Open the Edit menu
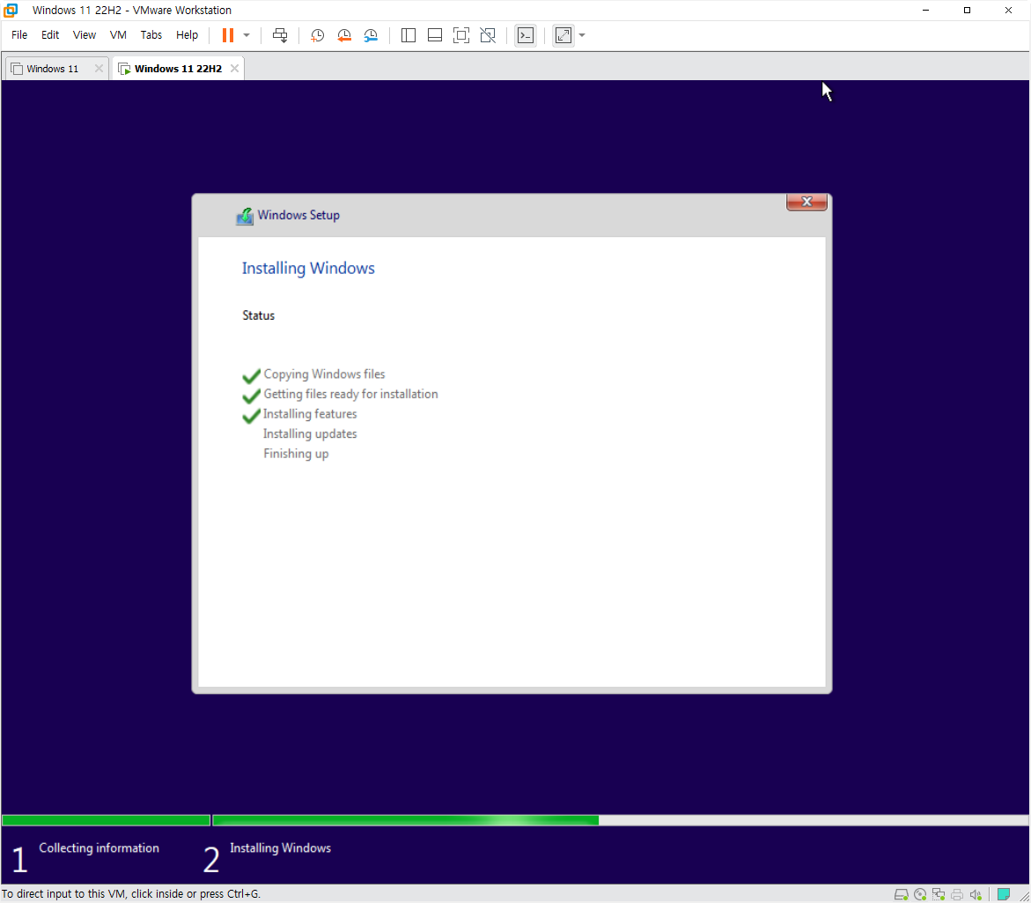 (50, 35)
